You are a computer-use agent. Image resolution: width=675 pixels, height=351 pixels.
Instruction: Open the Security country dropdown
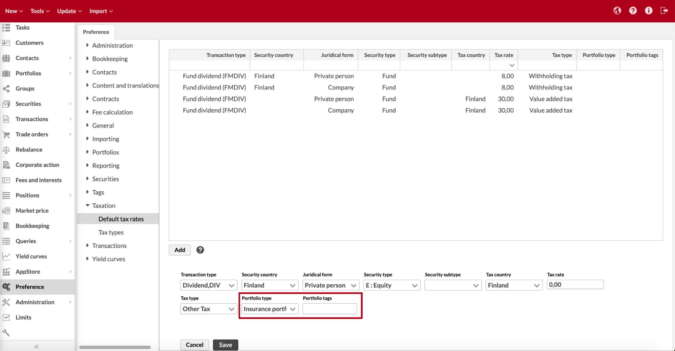tap(270, 285)
